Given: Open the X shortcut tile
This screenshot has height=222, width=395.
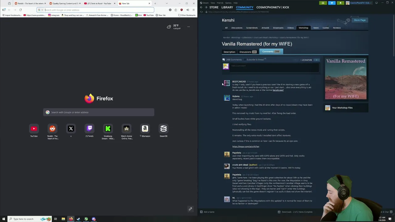Looking at the screenshot, I should 71,129.
